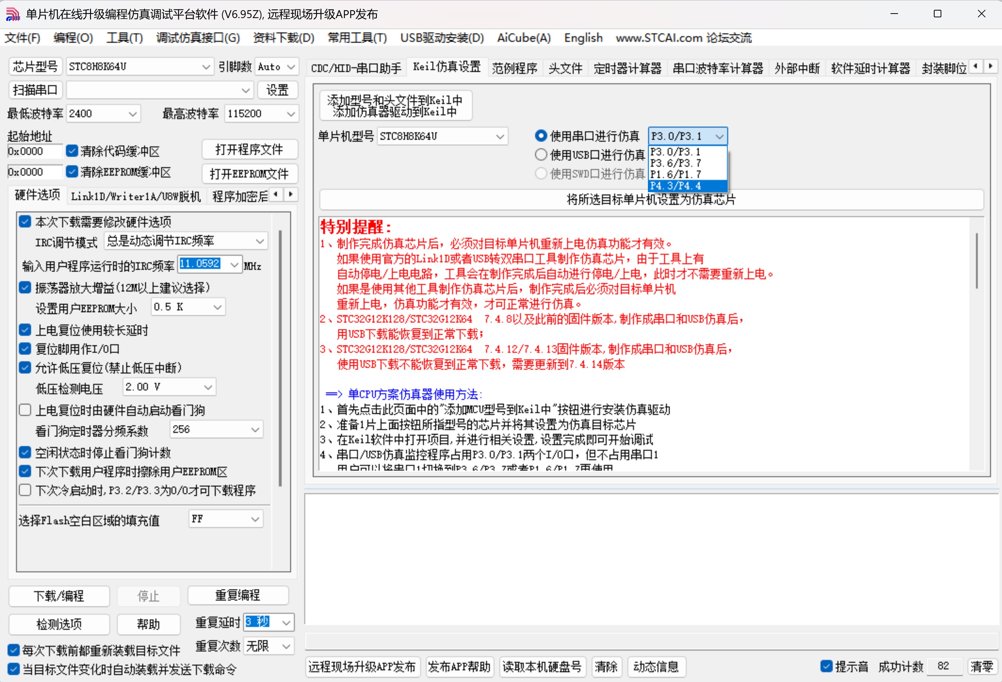Toggle 提示音 checkbox
Image resolution: width=1002 pixels, height=682 pixels.
pos(826,667)
